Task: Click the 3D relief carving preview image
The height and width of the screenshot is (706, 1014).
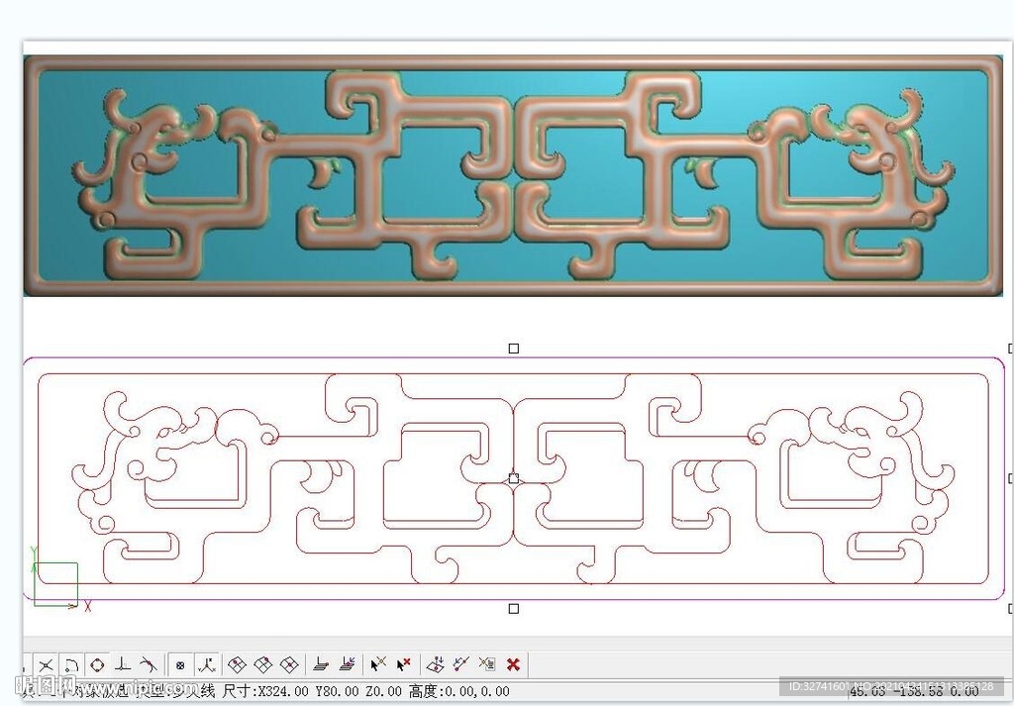Action: (x=513, y=176)
